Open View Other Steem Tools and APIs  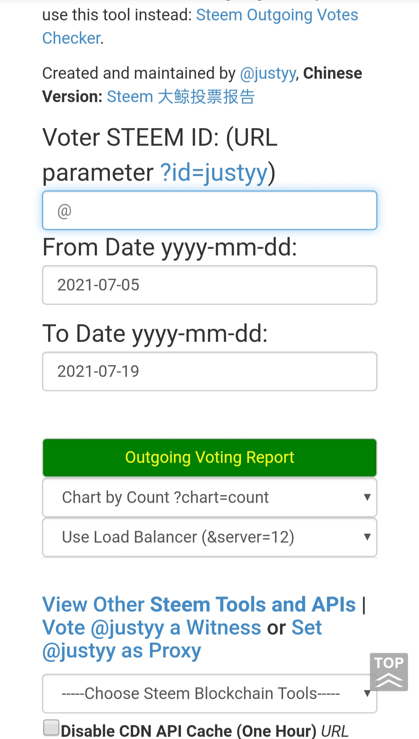pyautogui.click(x=199, y=605)
